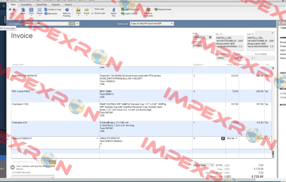Open the Reports tab
Viewport: 286px width, 182px height.
pyautogui.click(x=55, y=5)
